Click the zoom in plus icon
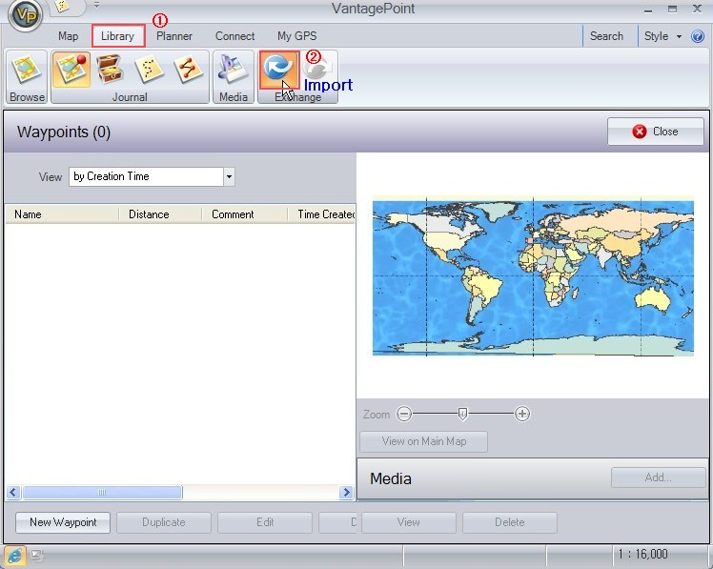 [x=522, y=414]
